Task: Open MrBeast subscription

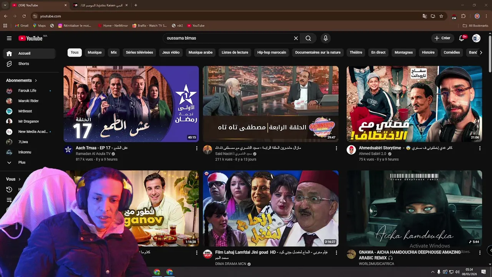Action: coord(29,111)
